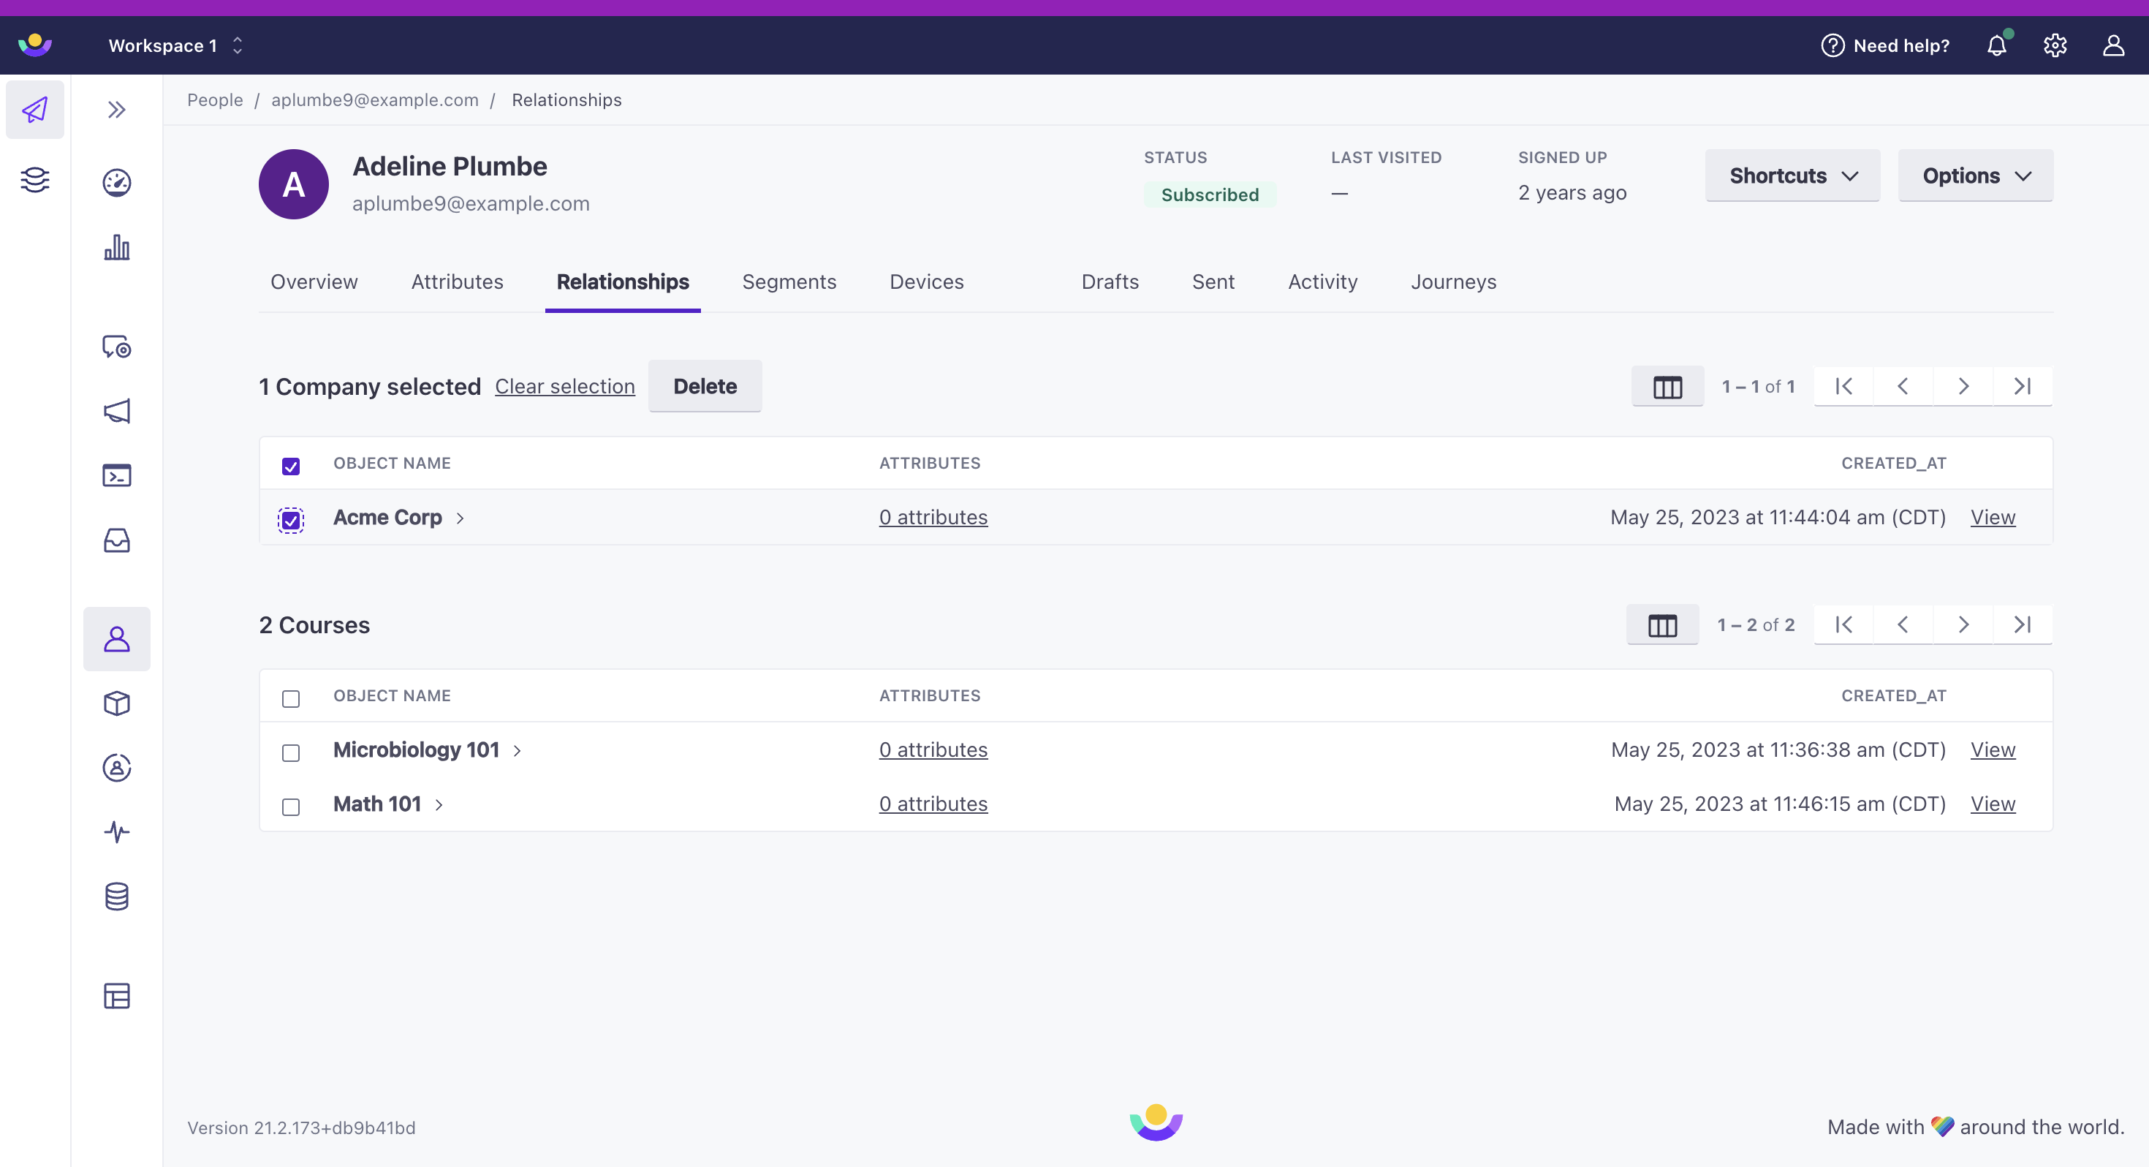Open the broadcasts megaphone sidebar icon
Viewport: 2149px width, 1167px height.
pyautogui.click(x=117, y=411)
